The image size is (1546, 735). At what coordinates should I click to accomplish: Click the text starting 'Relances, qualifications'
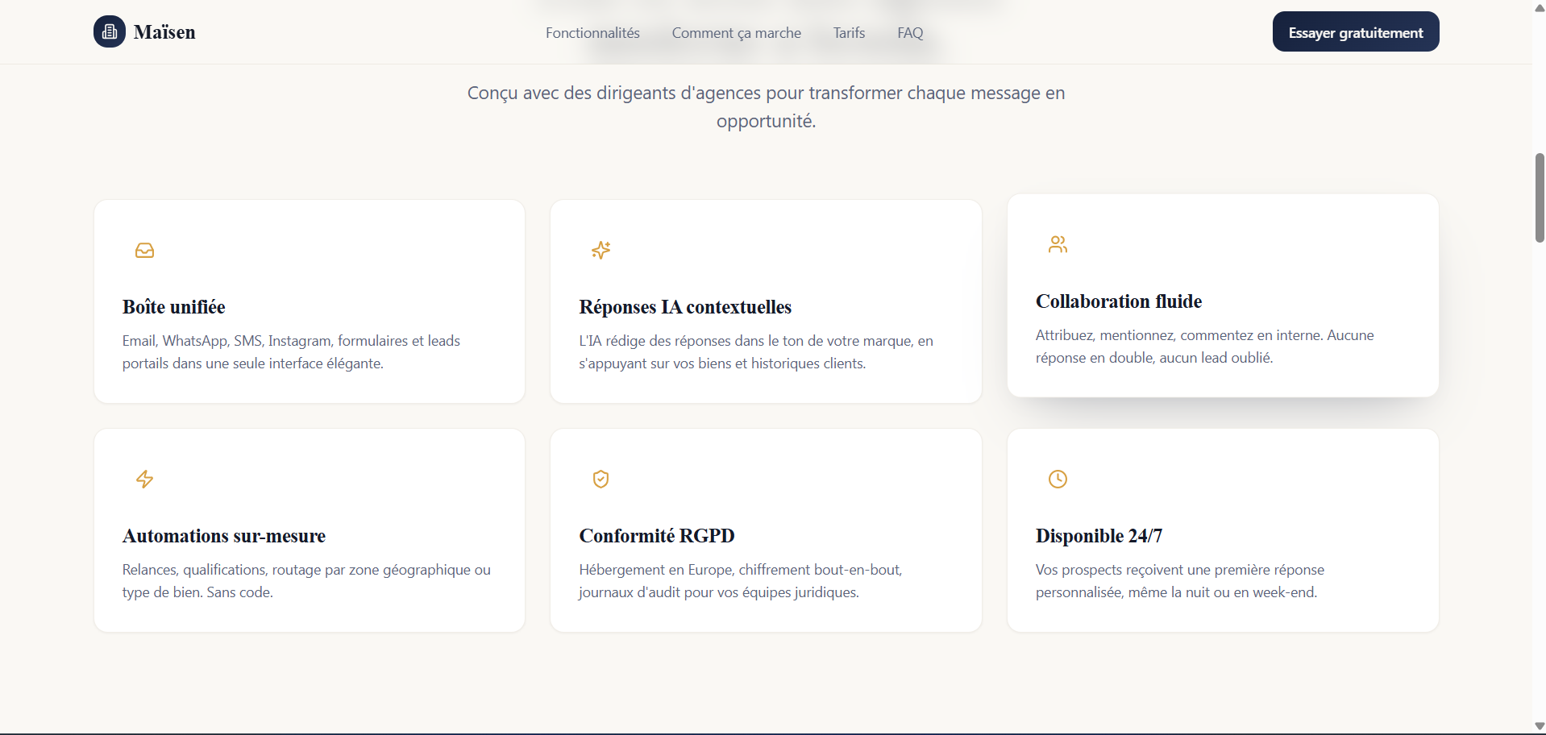click(x=306, y=581)
